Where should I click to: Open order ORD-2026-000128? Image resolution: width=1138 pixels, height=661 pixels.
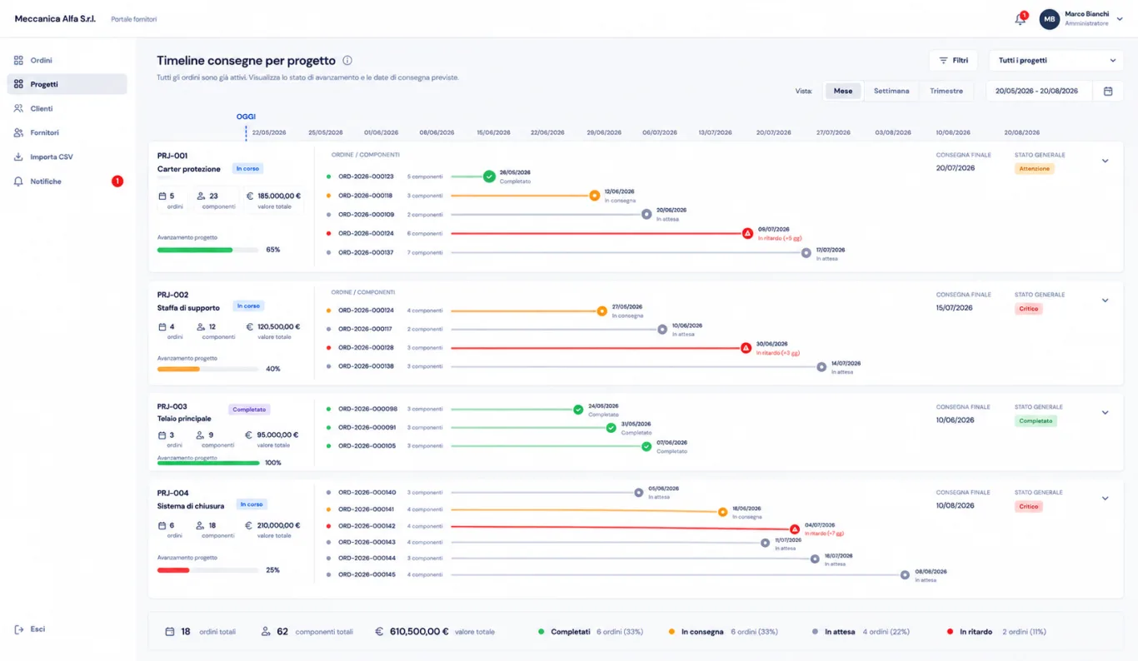pos(366,348)
